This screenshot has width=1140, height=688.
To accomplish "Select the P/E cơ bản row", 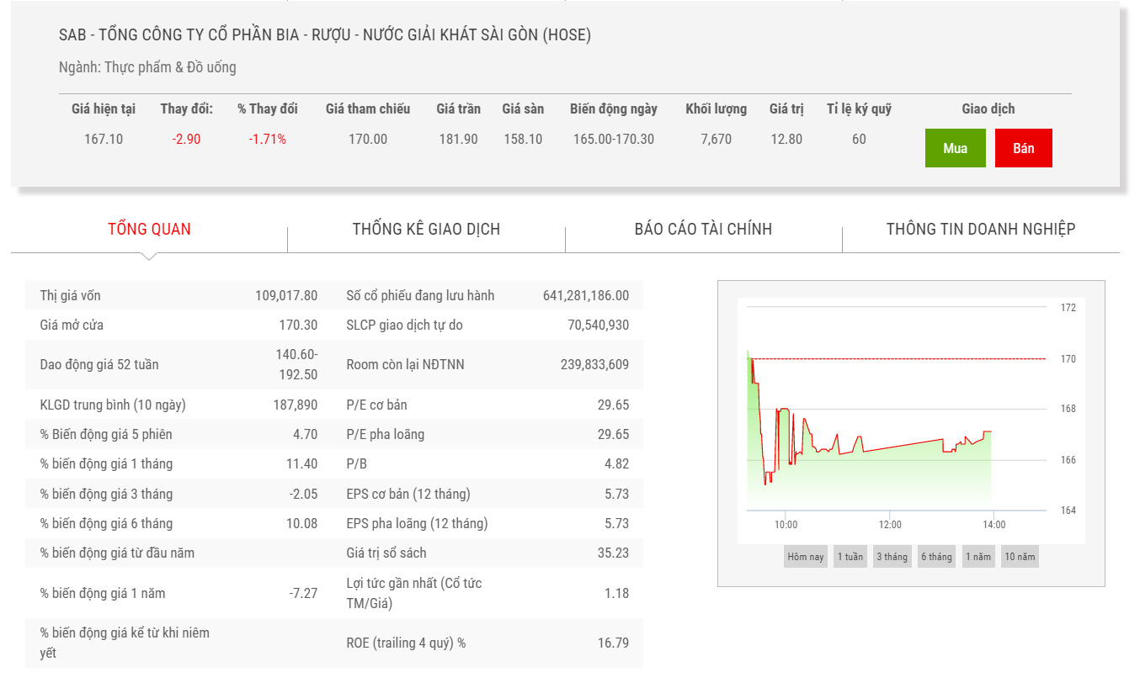I will (487, 405).
